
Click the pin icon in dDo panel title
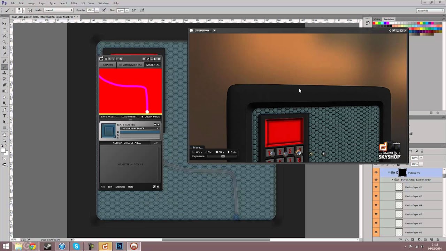click(x=148, y=59)
